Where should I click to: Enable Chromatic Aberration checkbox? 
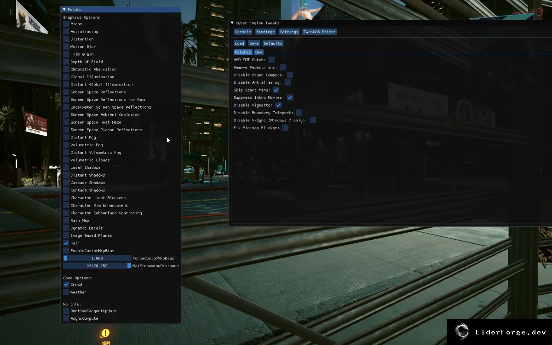click(x=66, y=69)
